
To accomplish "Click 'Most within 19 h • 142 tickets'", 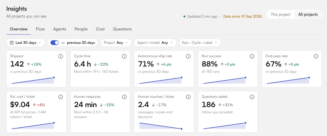I will point(96,72).
